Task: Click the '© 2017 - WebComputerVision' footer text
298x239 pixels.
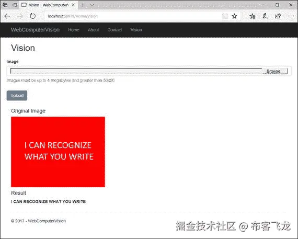Action: point(38,221)
